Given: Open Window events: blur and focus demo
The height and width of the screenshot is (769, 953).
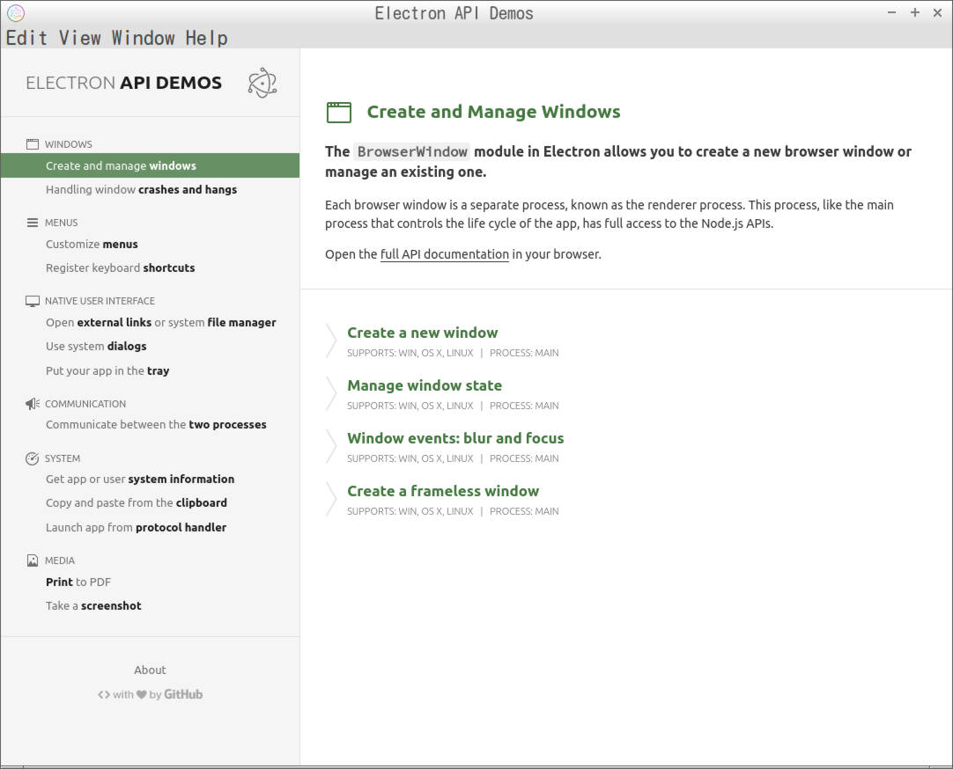Looking at the screenshot, I should 455,438.
